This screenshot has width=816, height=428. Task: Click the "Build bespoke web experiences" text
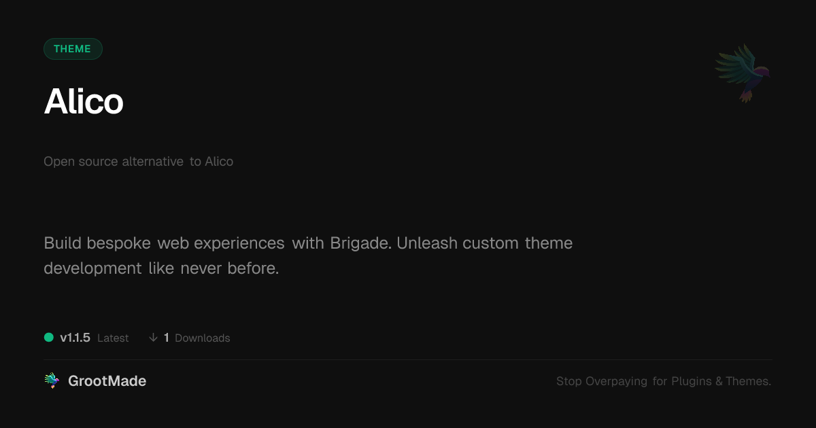tap(164, 243)
